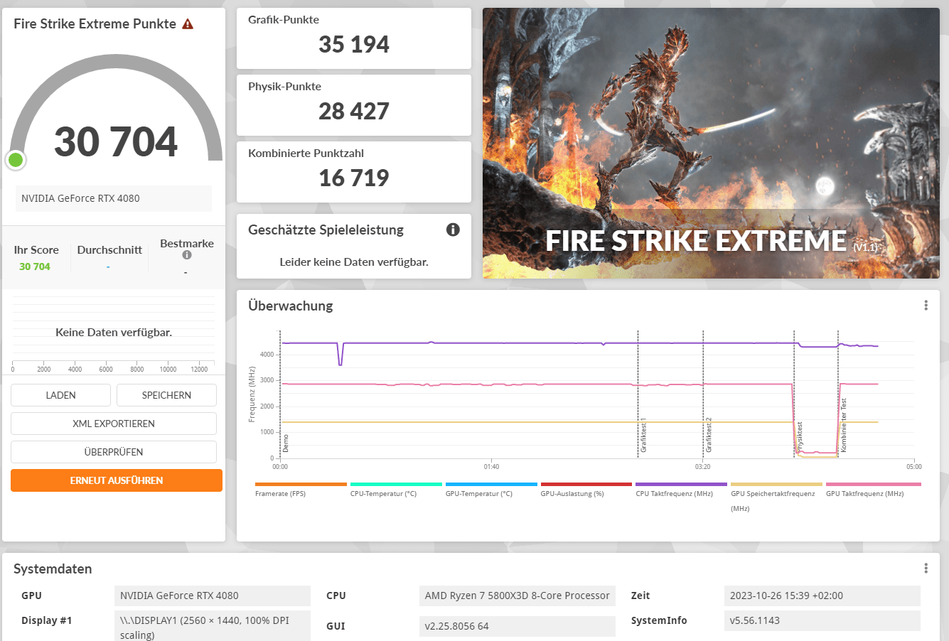Toggle Framerate (FPS) legend swatch
The image size is (949, 641).
(x=301, y=484)
